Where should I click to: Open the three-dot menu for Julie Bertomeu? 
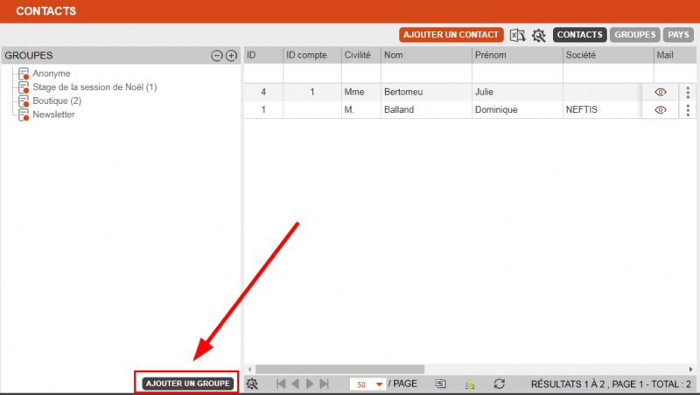688,92
